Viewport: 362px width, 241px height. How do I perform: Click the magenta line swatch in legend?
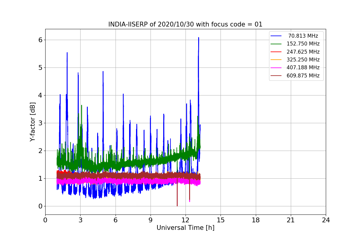276,67
